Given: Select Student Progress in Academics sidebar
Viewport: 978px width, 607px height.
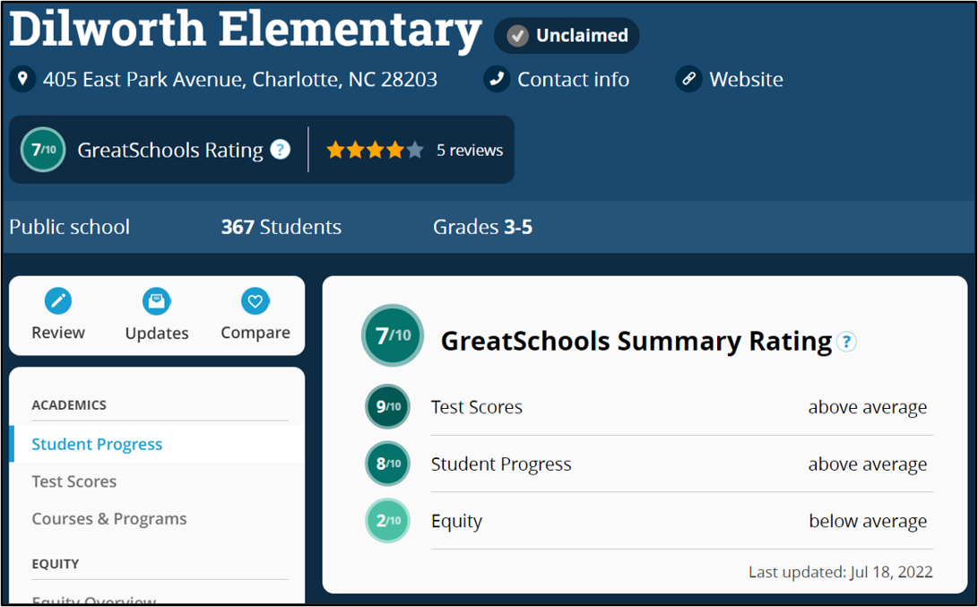Looking at the screenshot, I should coord(97,444).
